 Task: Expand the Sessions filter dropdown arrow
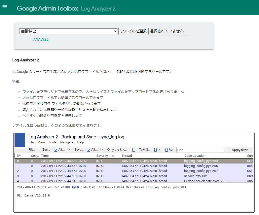pyautogui.click(x=69, y=149)
